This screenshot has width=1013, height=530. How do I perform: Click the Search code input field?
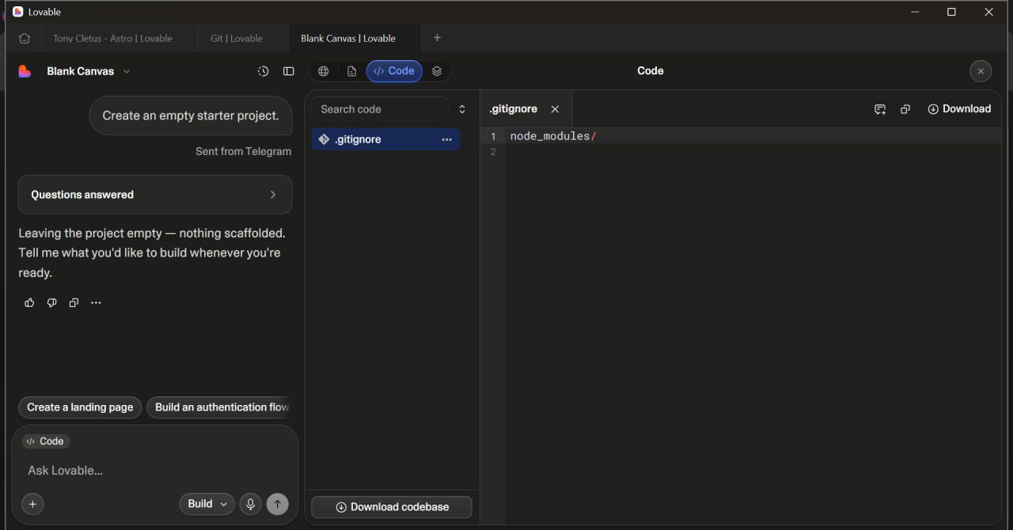point(380,109)
